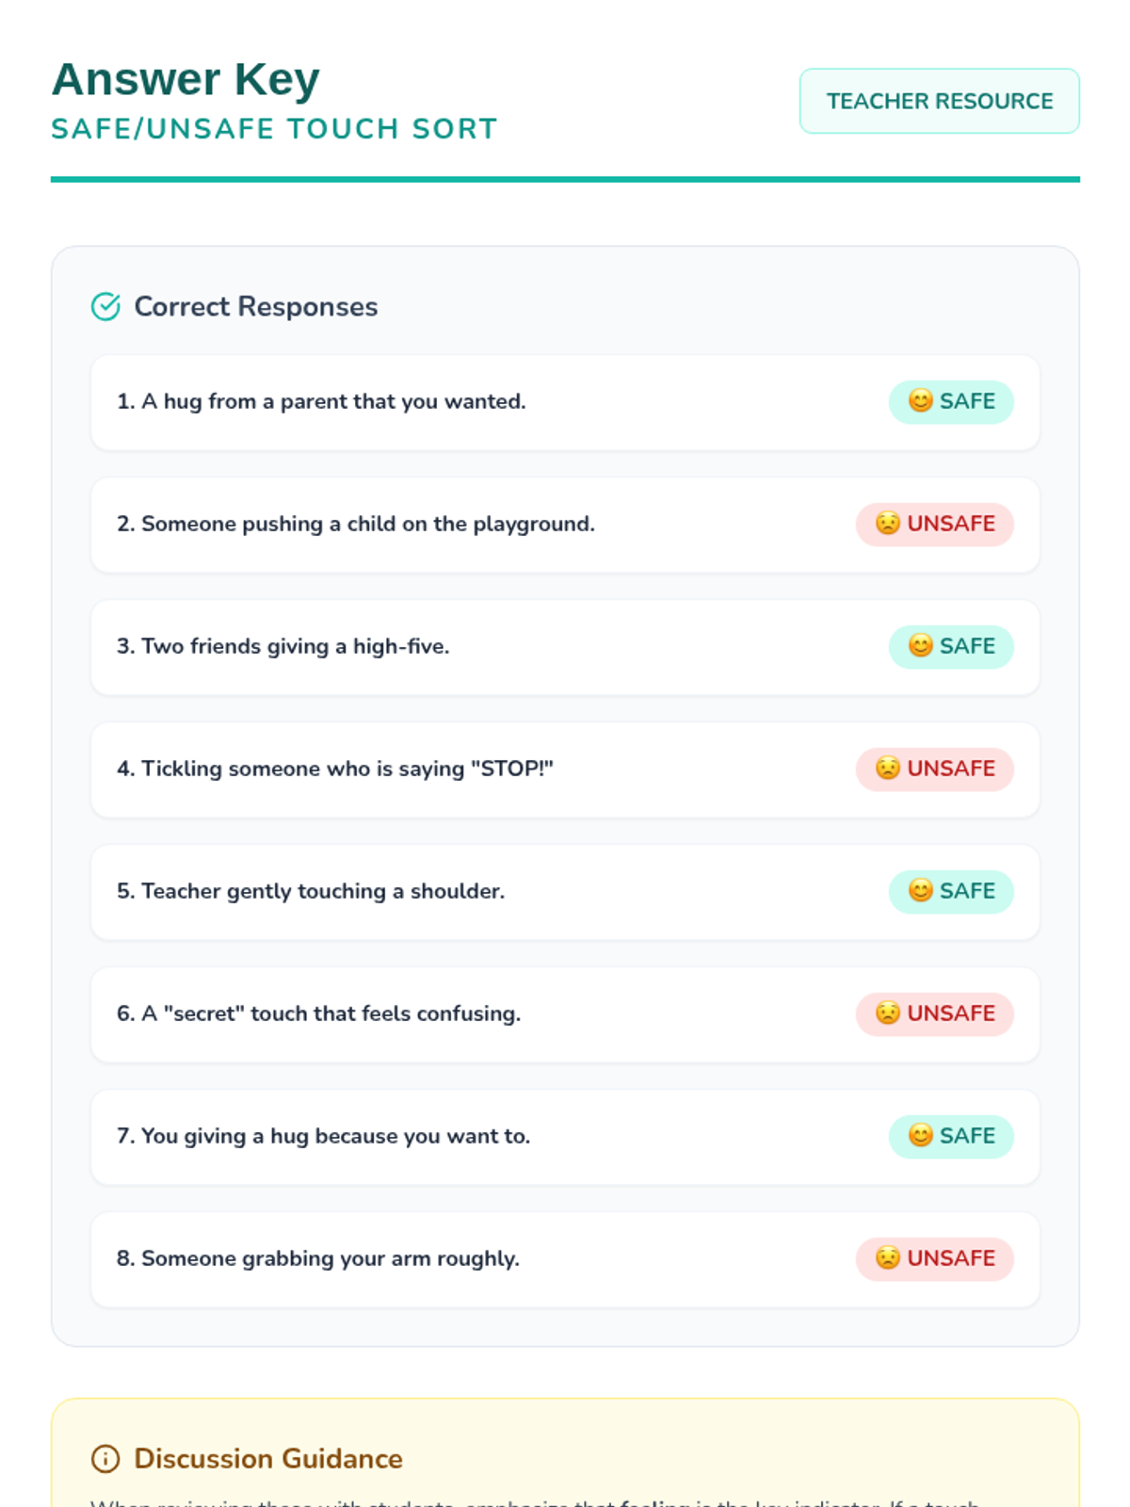
Task: Click the Discussion Guidance heading
Action: [268, 1459]
